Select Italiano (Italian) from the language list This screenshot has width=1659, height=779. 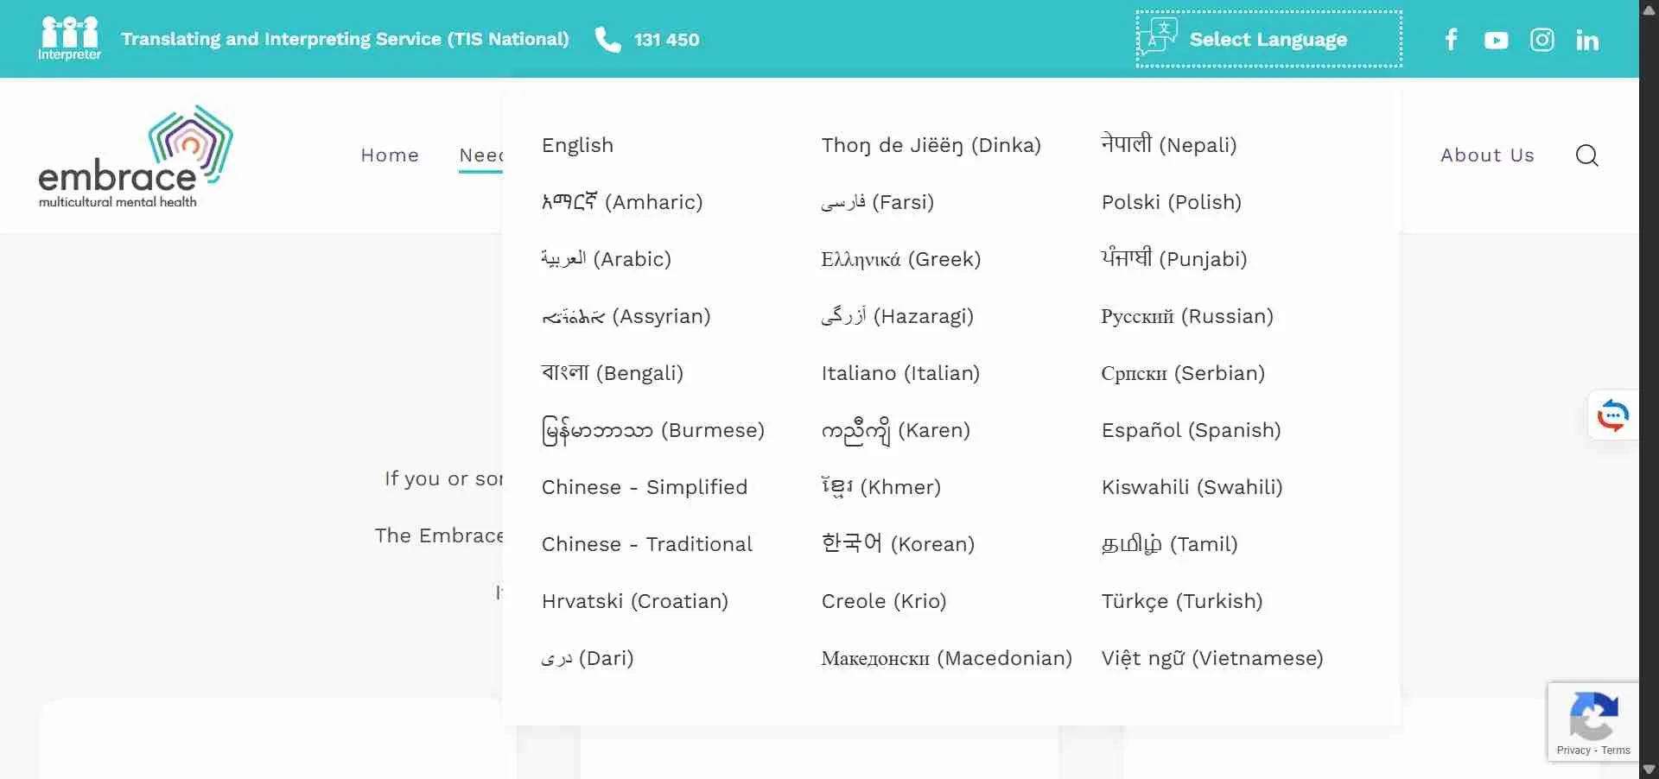[899, 373]
